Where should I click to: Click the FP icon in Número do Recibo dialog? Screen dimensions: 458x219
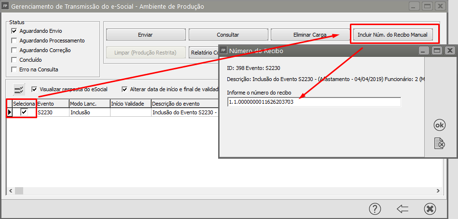coord(223,51)
